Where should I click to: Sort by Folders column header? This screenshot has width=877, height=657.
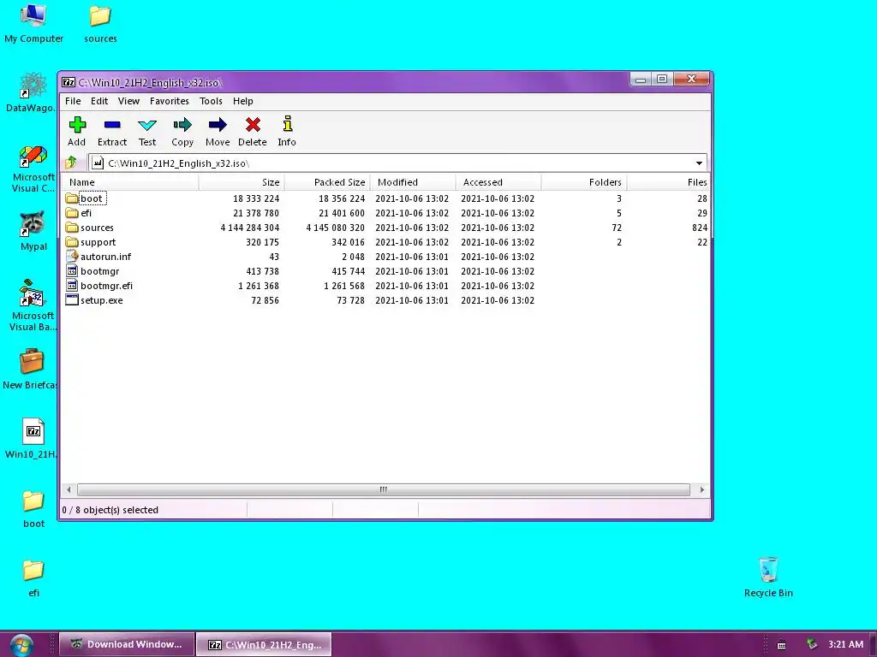584,182
